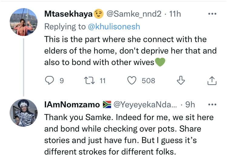The height and width of the screenshot is (163, 227).
Task: Open the @Samke_nnd2 handle
Action: tap(134, 14)
